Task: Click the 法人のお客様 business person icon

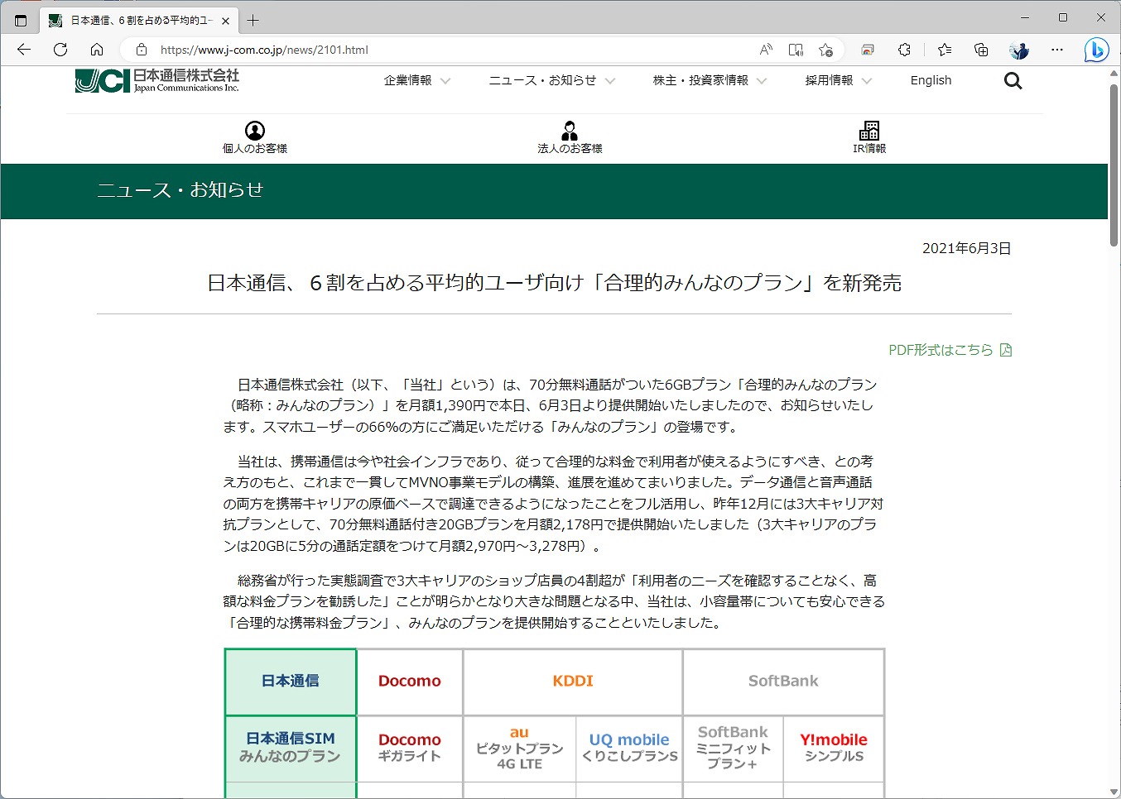Action: [570, 131]
